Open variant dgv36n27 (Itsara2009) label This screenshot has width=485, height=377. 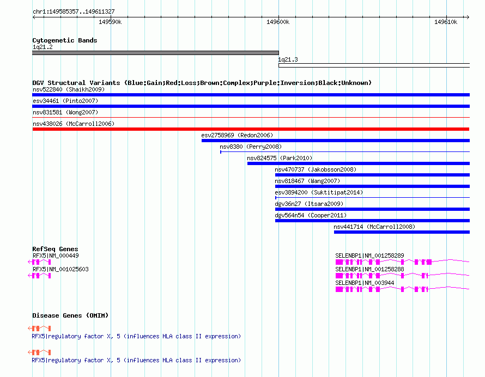click(309, 204)
